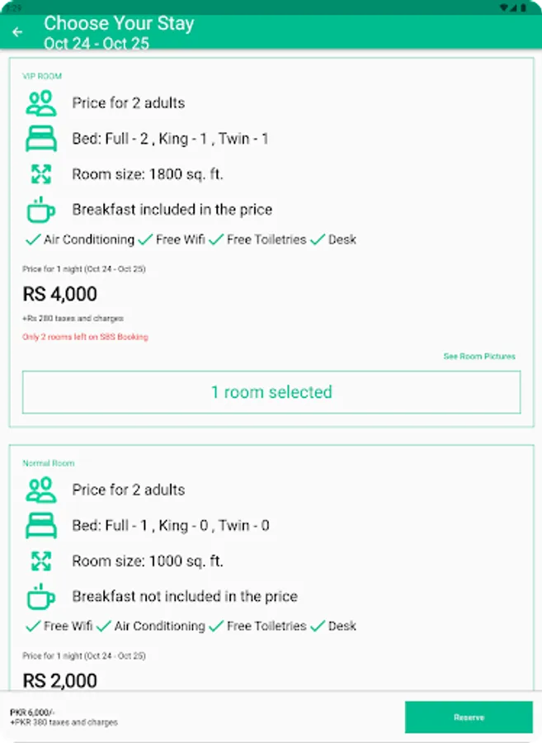The height and width of the screenshot is (743, 542).
Task: Click the 'Choose Your Stay' header title
Action: point(119,23)
